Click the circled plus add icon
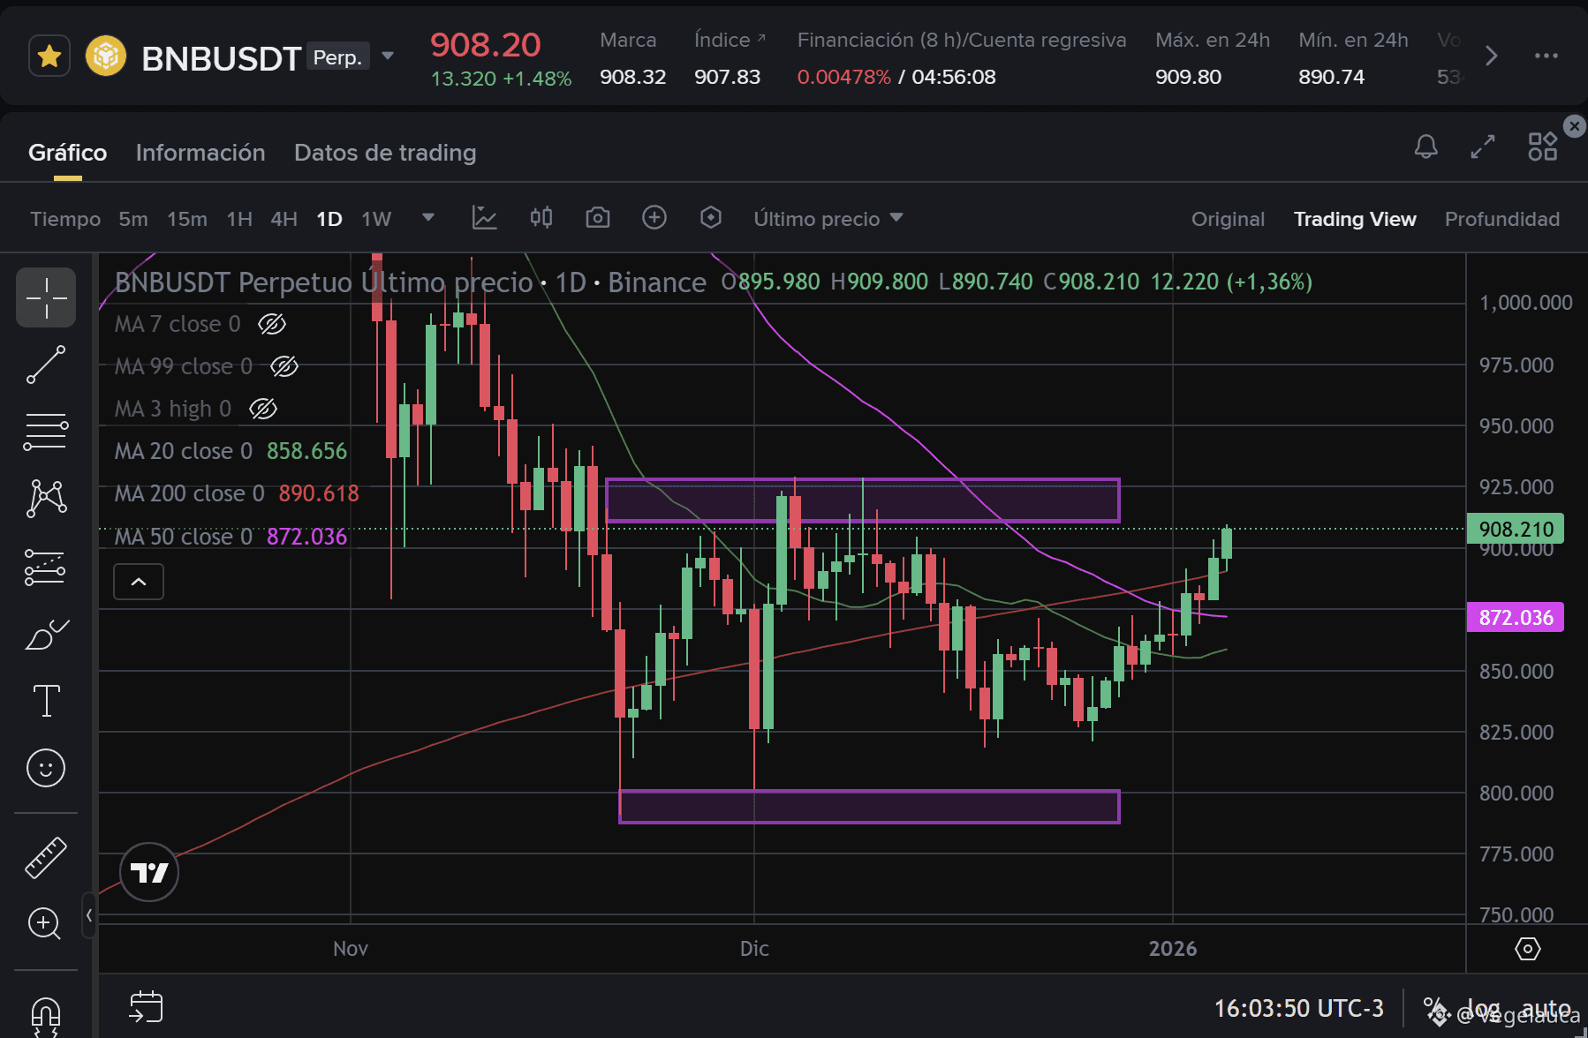Viewport: 1588px width, 1038px height. (x=654, y=217)
